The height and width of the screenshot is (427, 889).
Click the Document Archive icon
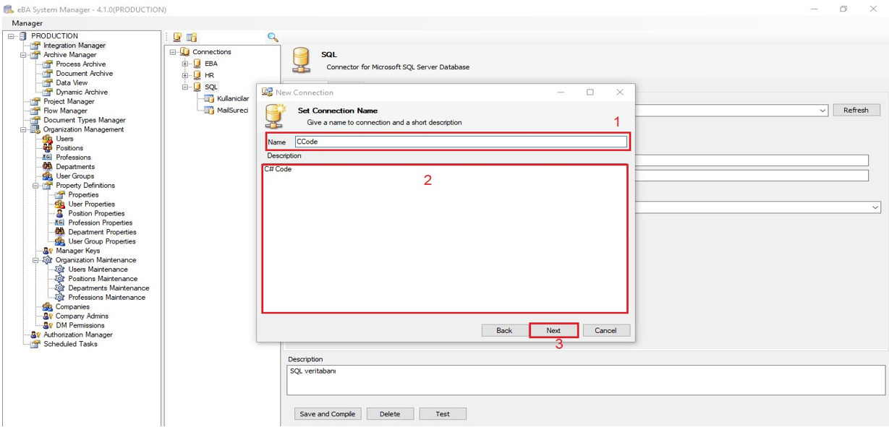pyautogui.click(x=47, y=74)
